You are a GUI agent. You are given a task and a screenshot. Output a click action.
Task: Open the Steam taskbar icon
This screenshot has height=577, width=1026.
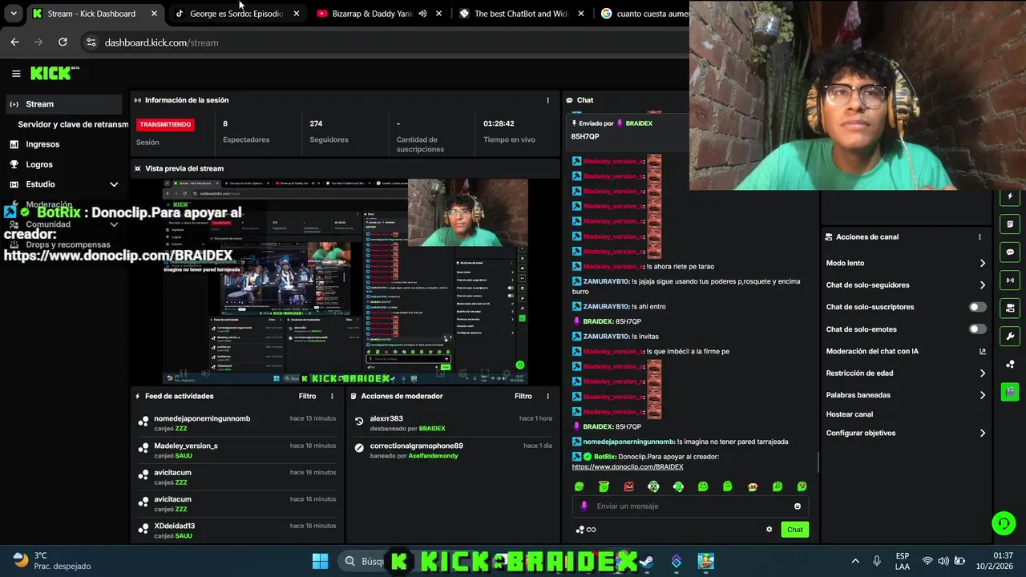click(x=646, y=561)
